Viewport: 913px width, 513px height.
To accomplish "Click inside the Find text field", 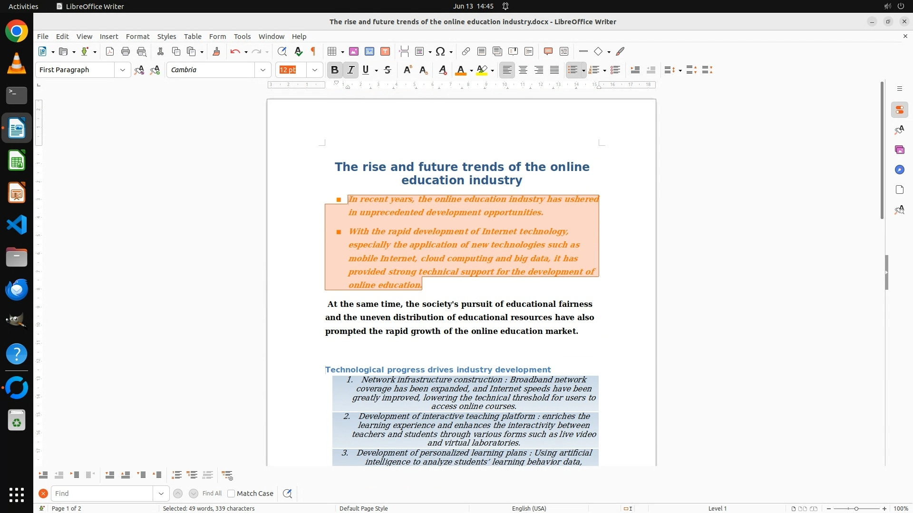I will (102, 494).
